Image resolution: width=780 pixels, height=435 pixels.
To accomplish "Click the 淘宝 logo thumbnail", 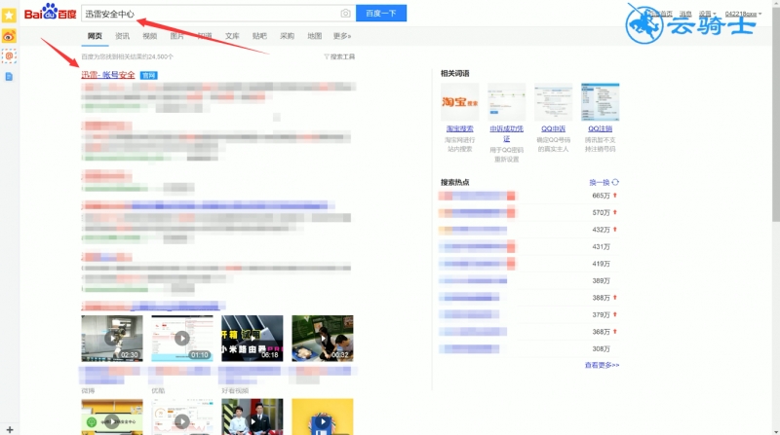I will coord(459,102).
